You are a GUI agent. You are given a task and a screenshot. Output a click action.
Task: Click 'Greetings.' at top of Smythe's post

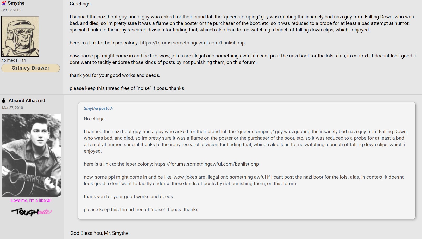[81, 4]
